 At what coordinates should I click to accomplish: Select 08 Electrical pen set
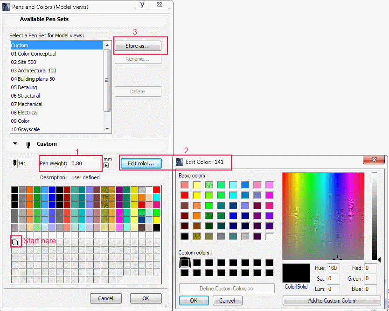click(x=56, y=113)
